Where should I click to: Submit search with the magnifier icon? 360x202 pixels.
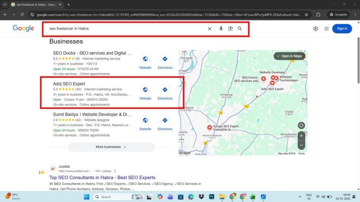[x=240, y=29]
